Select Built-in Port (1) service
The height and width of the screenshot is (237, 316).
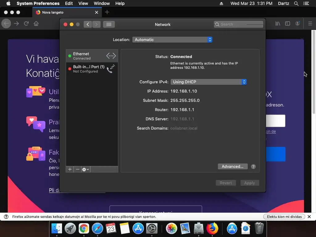click(x=92, y=69)
